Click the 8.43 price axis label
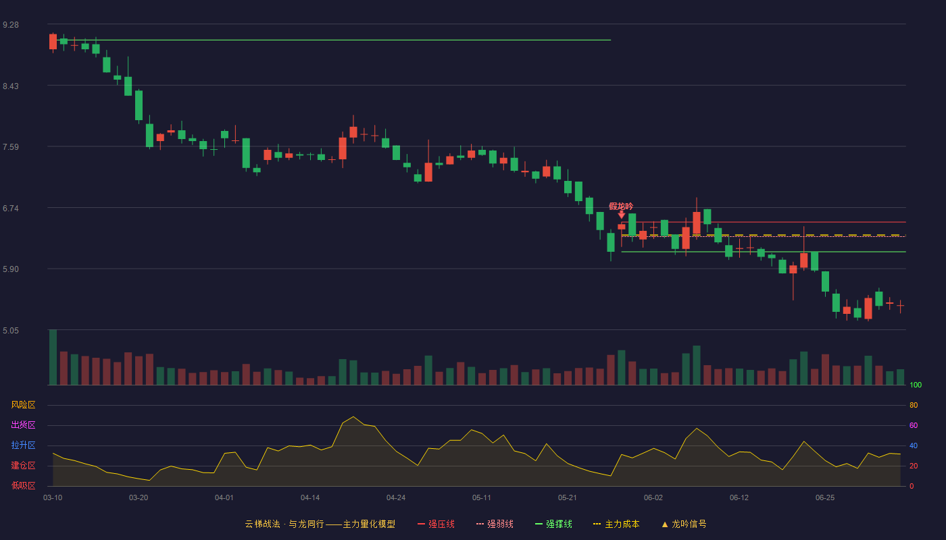 point(11,86)
